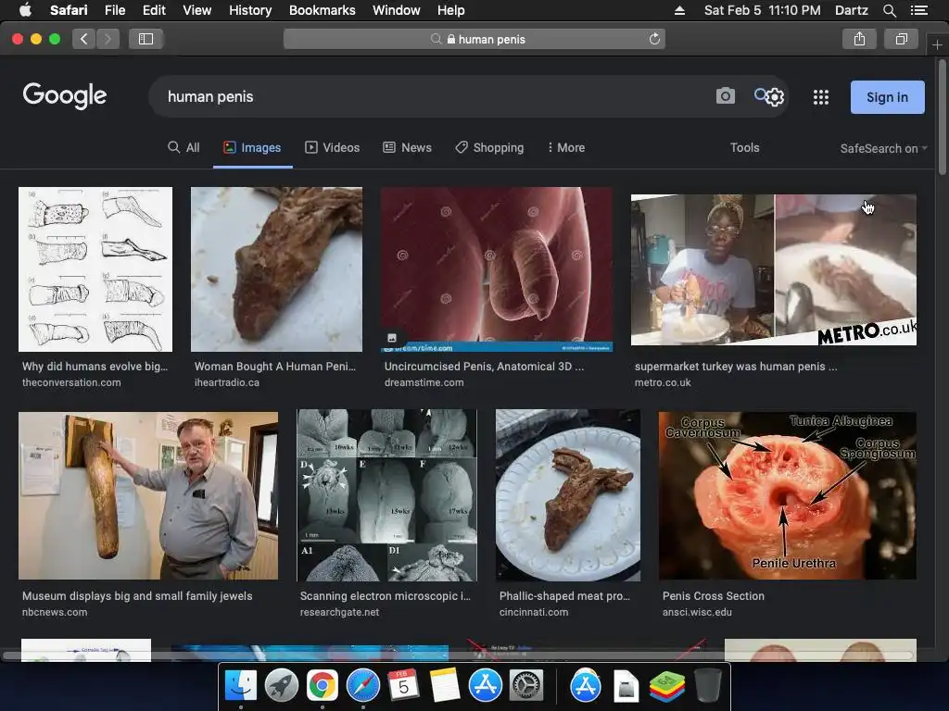Click the eject icon in the menu bar
The width and height of the screenshot is (949, 711).
pos(679,10)
